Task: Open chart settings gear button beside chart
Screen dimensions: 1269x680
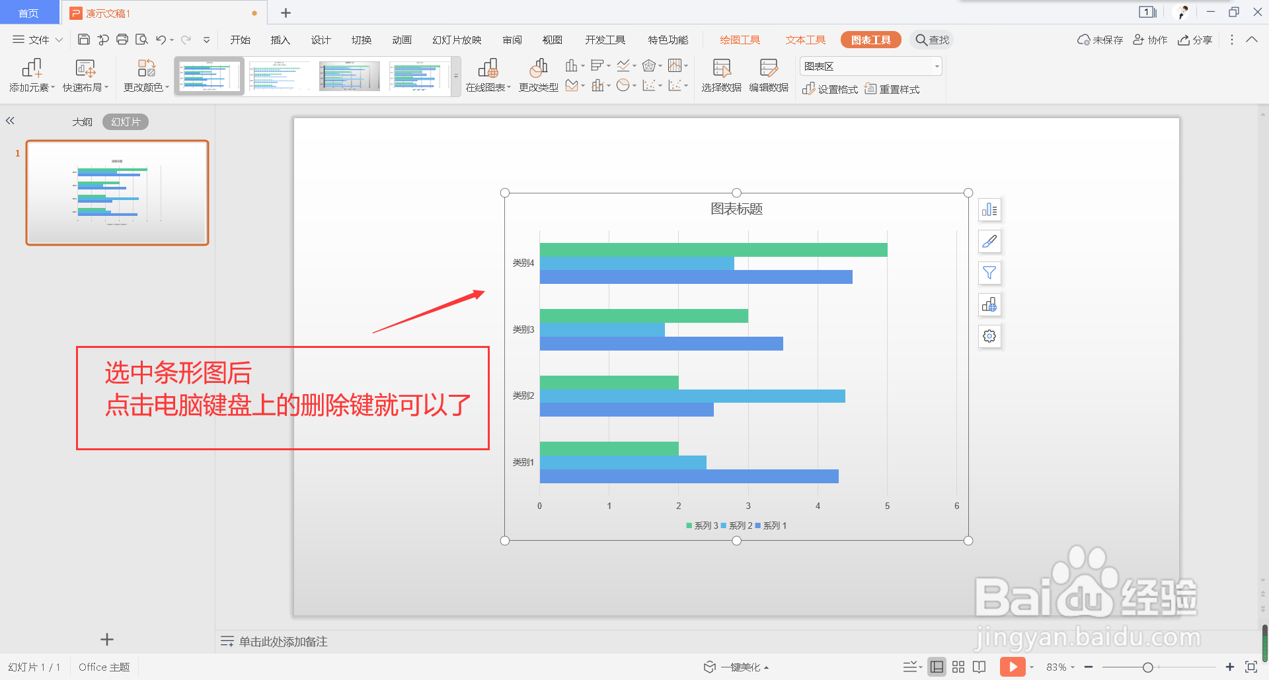Action: coord(989,336)
